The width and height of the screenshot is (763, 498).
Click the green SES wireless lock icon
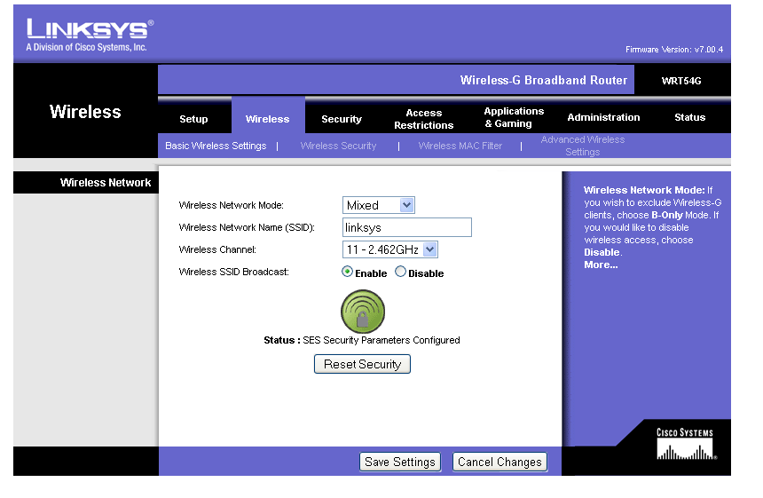pyautogui.click(x=363, y=312)
